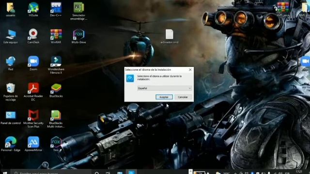Viewport: 310px width, 174px height.
Task: Open BlueStacks Multi-Instance shortcut
Action: [56, 119]
